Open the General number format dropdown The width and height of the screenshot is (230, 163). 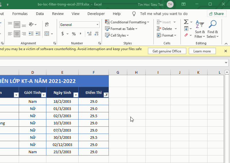click(97, 25)
